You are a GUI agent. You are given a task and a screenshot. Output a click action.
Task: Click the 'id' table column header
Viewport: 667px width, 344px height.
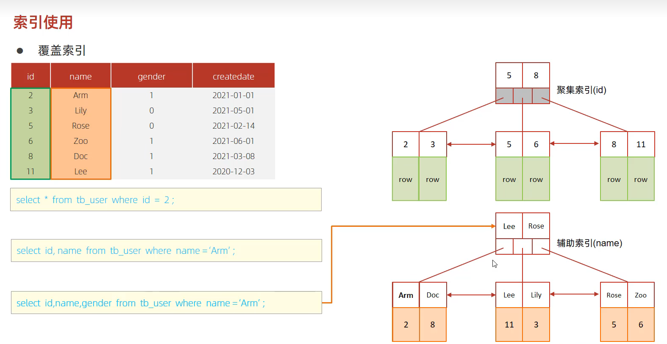[31, 76]
